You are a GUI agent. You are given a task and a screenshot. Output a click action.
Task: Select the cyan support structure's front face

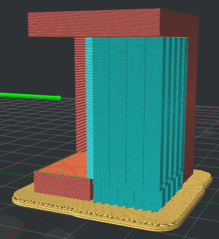point(126,120)
